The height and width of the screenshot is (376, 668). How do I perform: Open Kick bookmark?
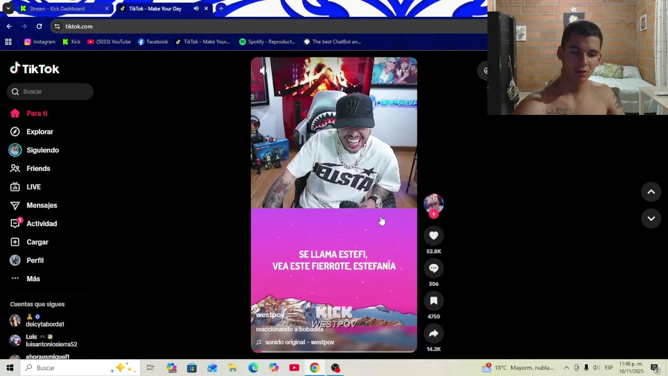click(x=71, y=42)
